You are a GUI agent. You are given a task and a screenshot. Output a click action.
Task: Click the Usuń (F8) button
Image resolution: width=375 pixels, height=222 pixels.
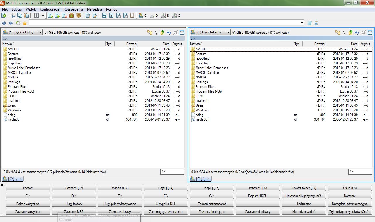click(350, 188)
